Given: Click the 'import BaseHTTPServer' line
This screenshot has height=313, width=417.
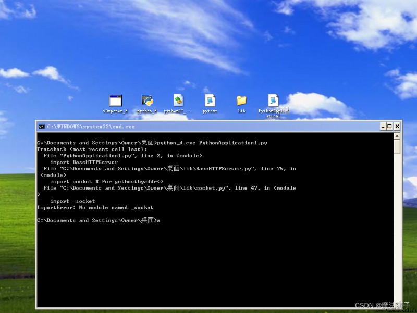Looking at the screenshot, I should 84,162.
